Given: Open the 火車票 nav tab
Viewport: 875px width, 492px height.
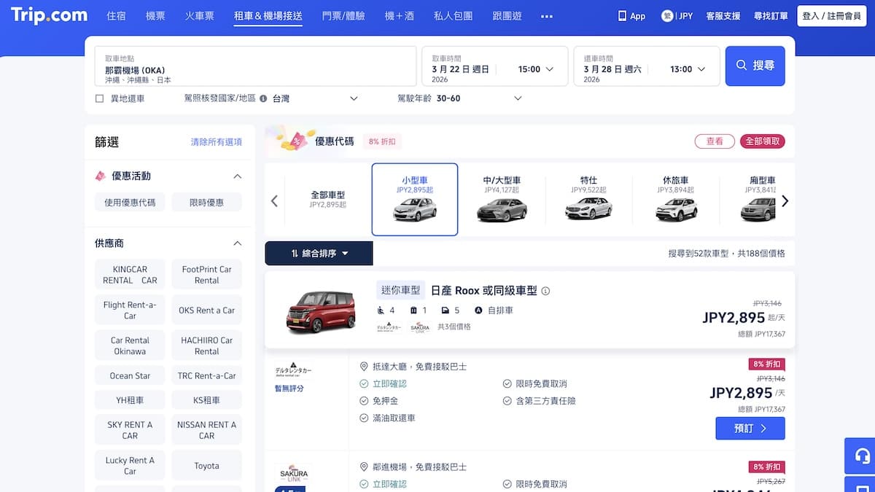Looking at the screenshot, I should pos(200,16).
